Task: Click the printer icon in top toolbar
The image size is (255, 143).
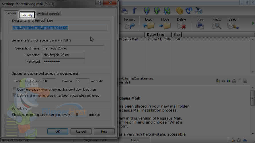Action: click(x=124, y=11)
